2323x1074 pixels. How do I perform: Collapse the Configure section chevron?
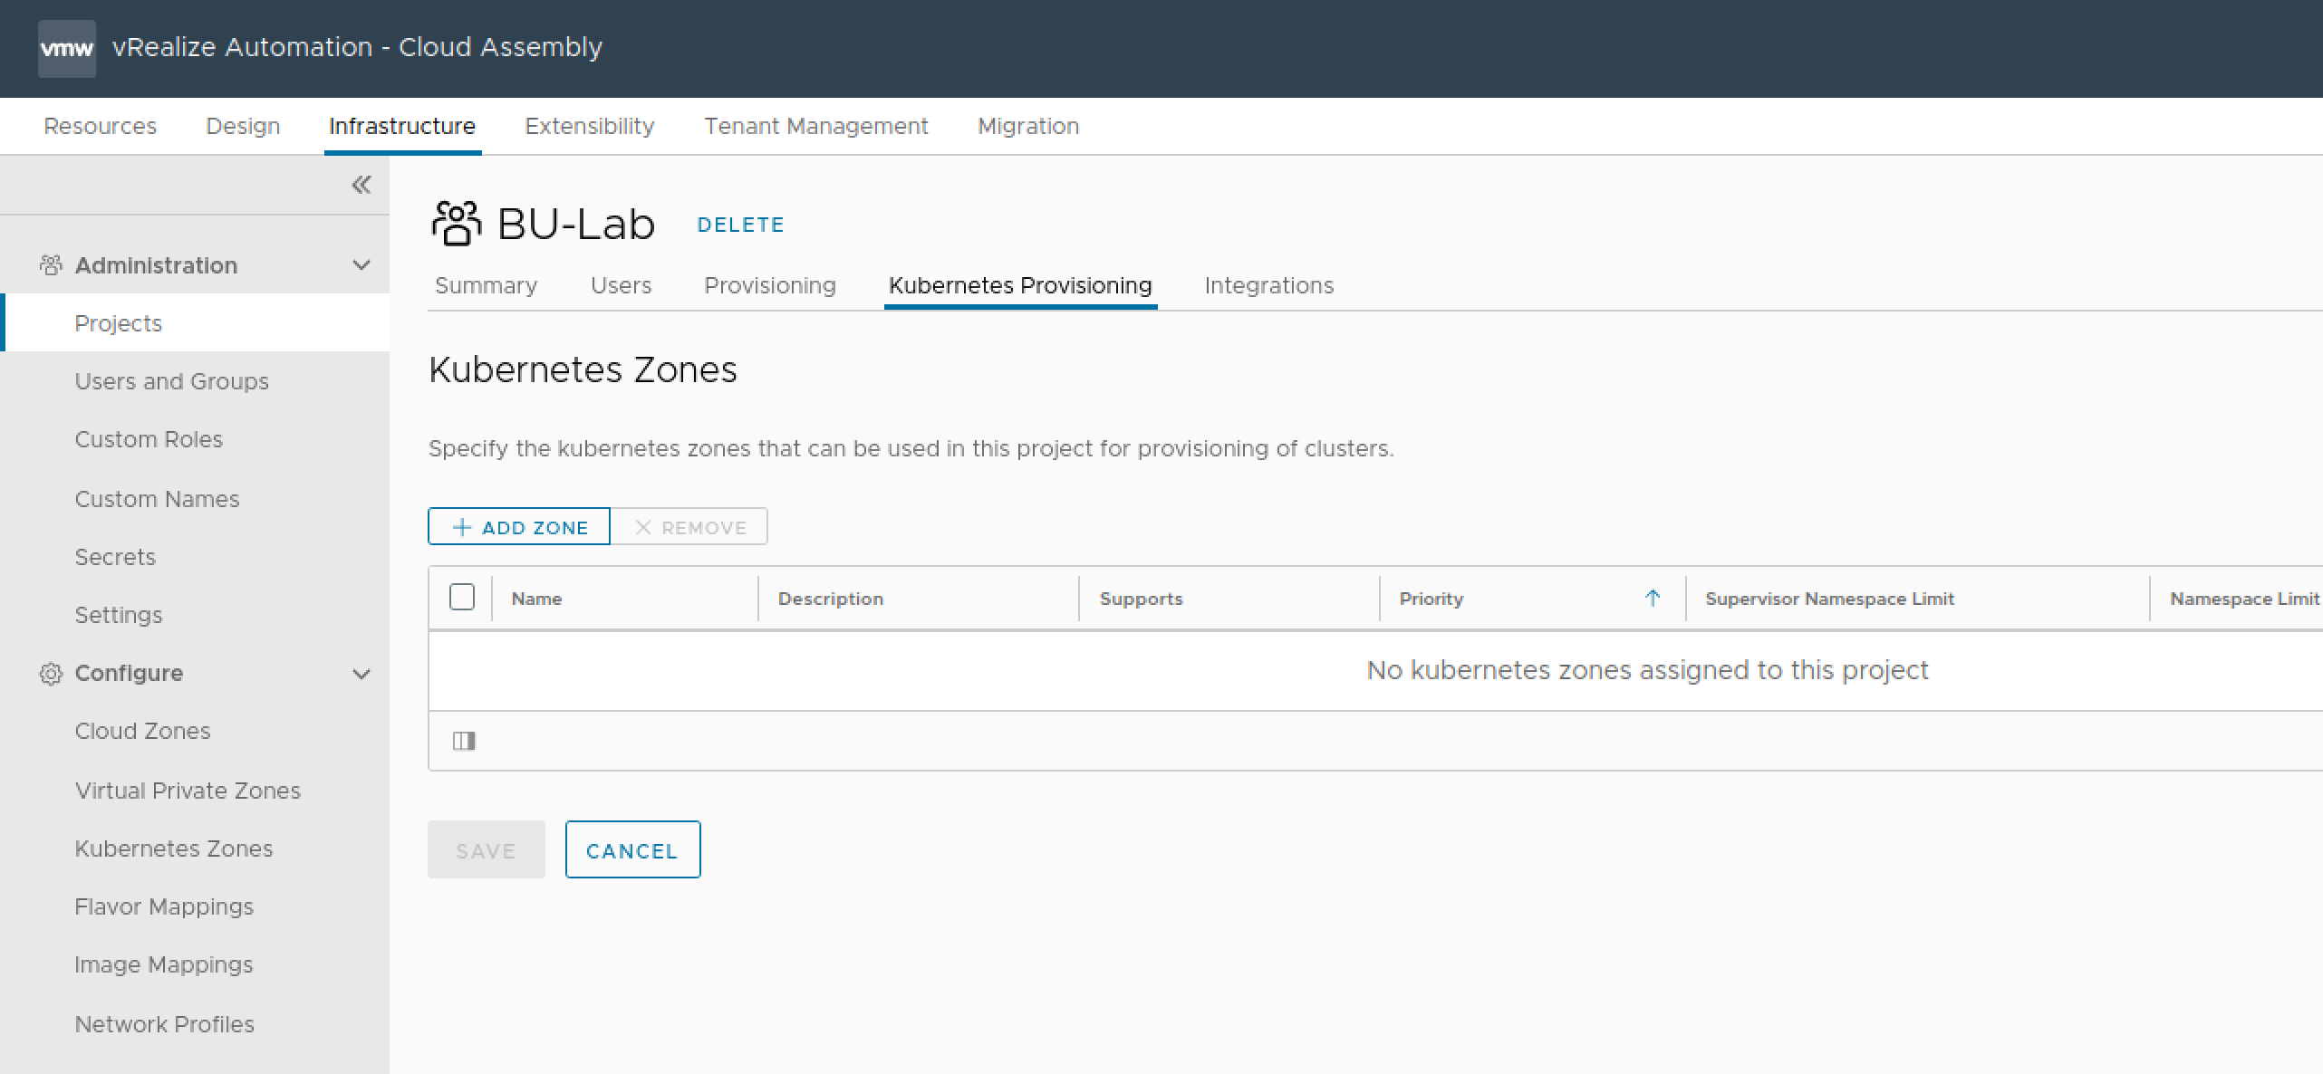(361, 674)
